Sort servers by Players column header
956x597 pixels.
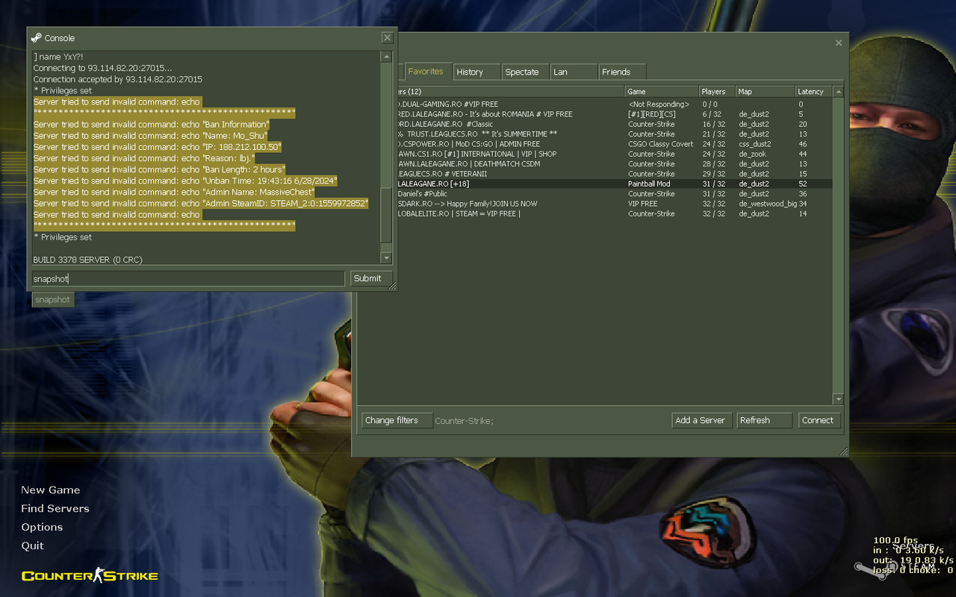[717, 92]
